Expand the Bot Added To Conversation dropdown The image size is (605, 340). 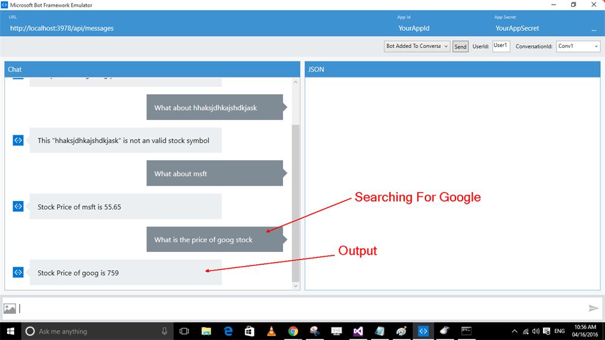tap(417, 46)
